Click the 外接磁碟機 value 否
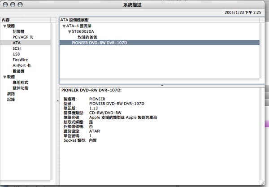This screenshot has height=187, width=269. (91, 126)
